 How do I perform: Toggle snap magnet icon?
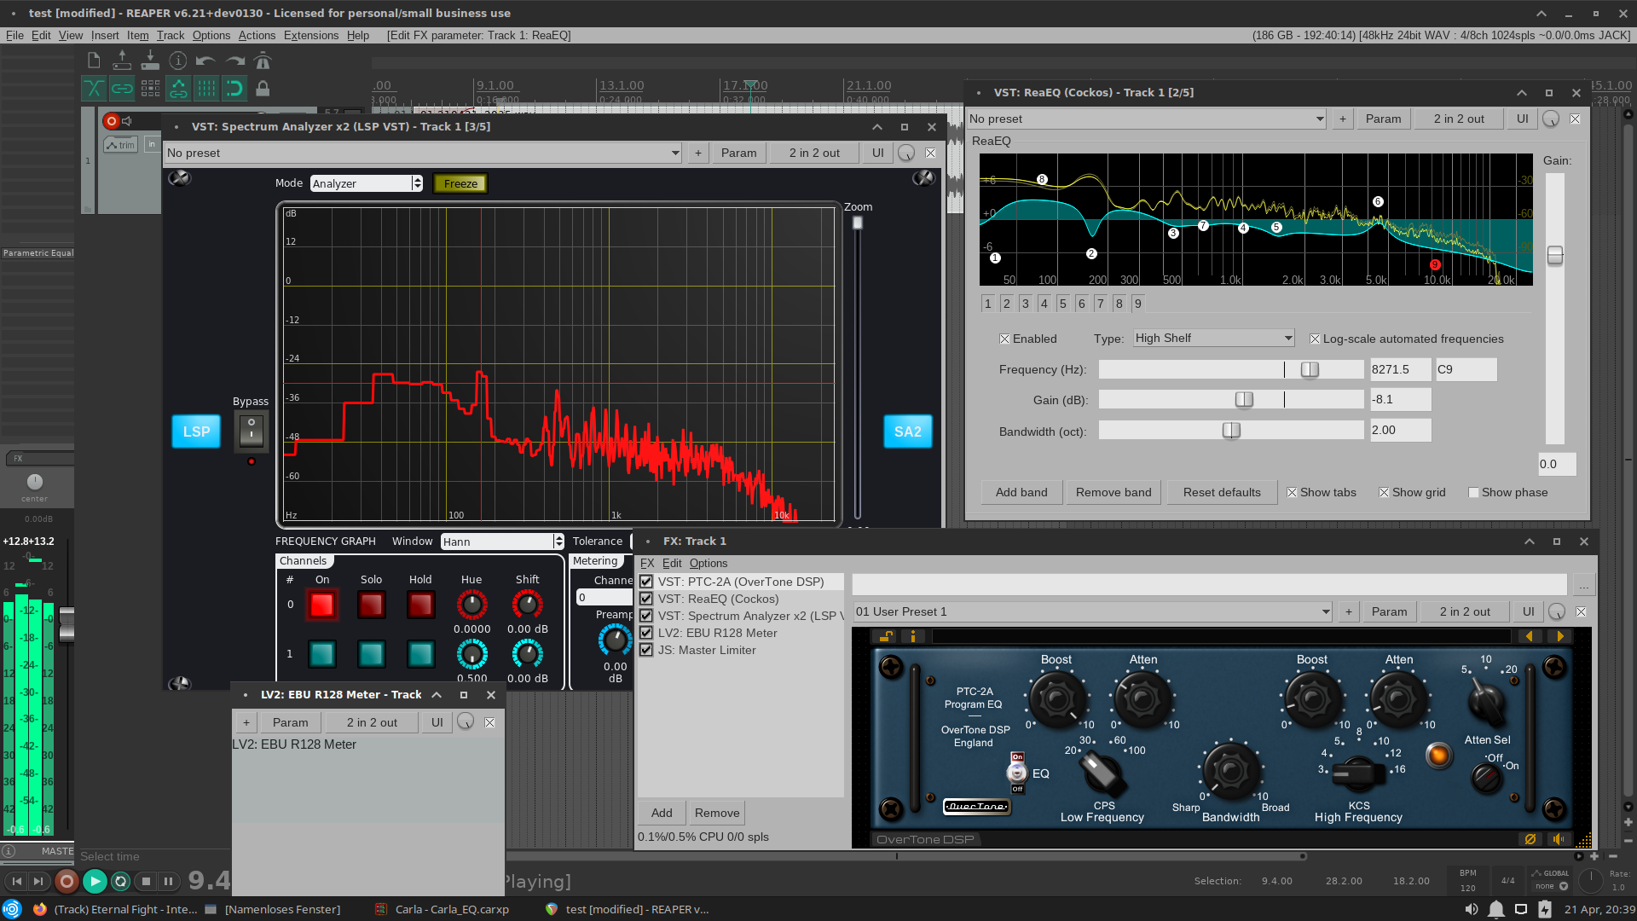click(x=234, y=88)
